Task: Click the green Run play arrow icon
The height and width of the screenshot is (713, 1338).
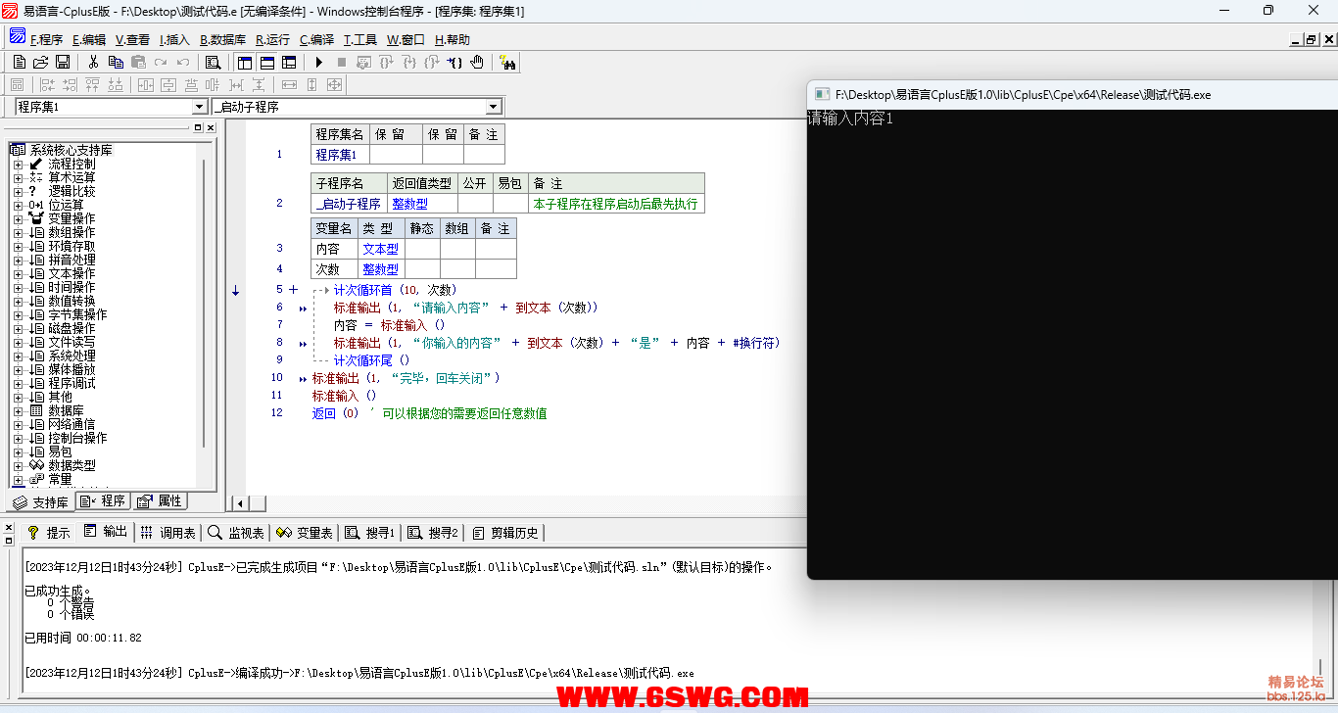Action: pos(318,62)
